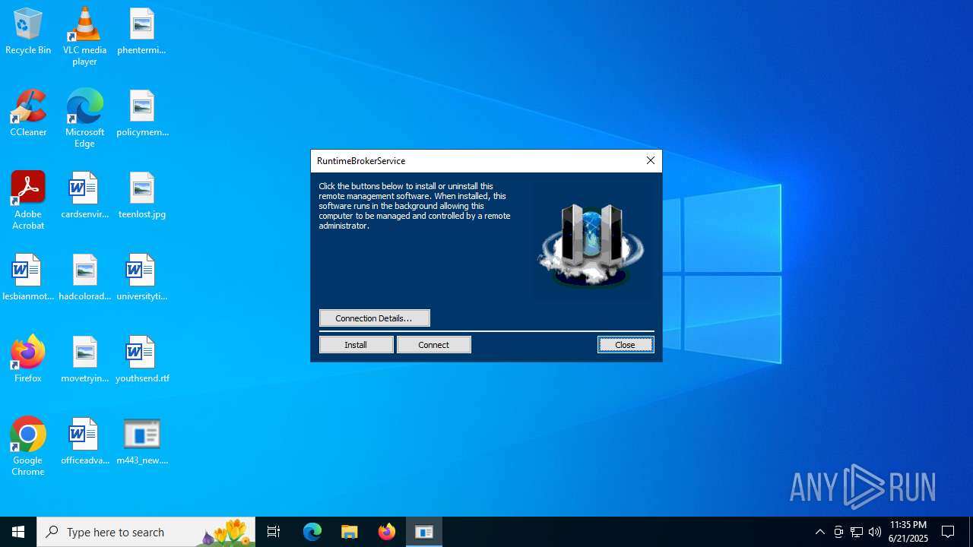Viewport: 973px width, 547px height.
Task: Open the volume control icon
Action: pyautogui.click(x=875, y=532)
